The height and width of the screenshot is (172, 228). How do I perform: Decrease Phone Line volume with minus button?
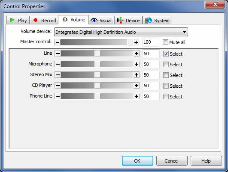pos(58,96)
